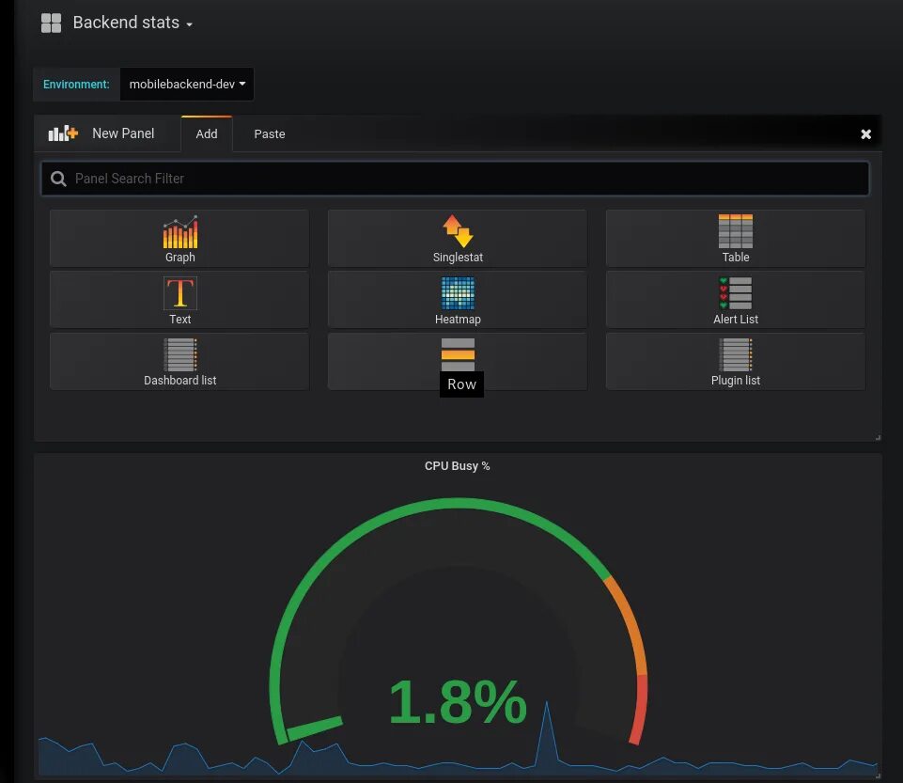Image resolution: width=903 pixels, height=783 pixels.
Task: Add an Alert List panel
Action: (736, 300)
